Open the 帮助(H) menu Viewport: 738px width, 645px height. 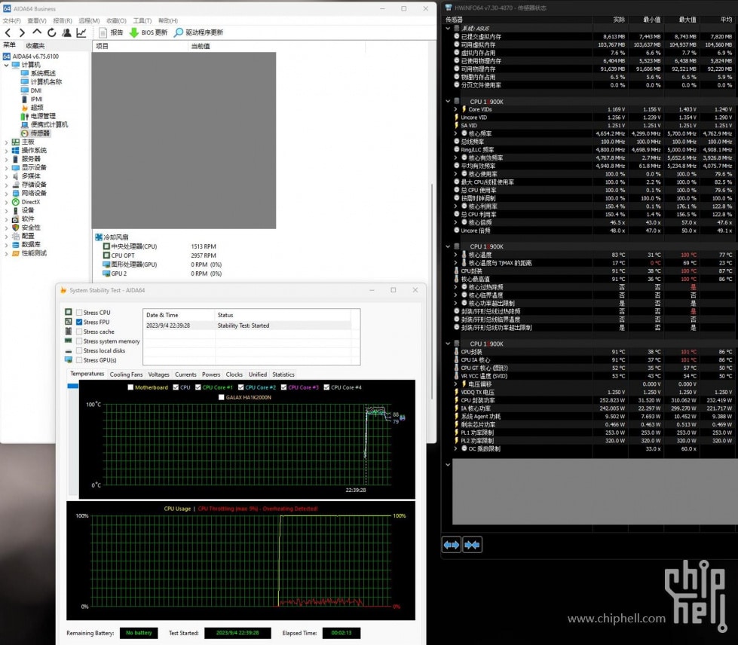point(168,20)
